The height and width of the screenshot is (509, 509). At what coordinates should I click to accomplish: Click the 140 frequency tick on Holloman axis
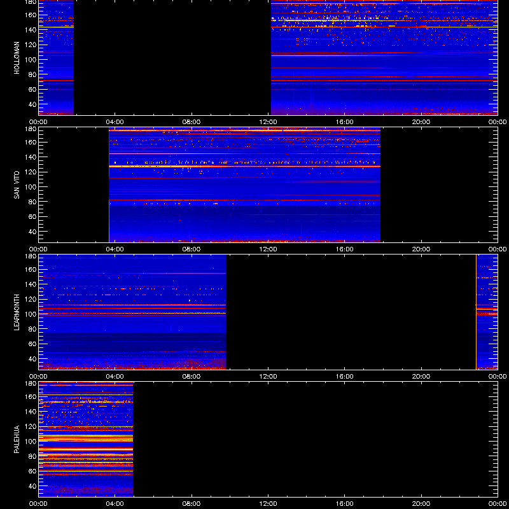tap(32, 30)
